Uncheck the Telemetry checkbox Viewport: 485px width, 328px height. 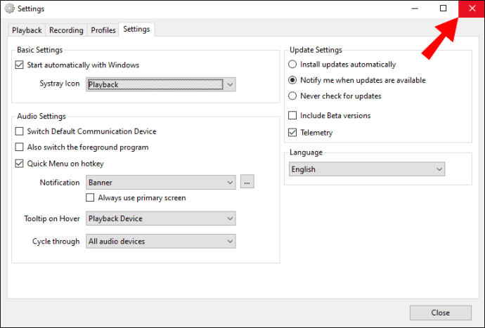(x=293, y=133)
